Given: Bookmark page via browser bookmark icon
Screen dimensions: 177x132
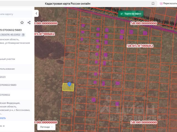Looking at the screenshot, I should 153,4.
